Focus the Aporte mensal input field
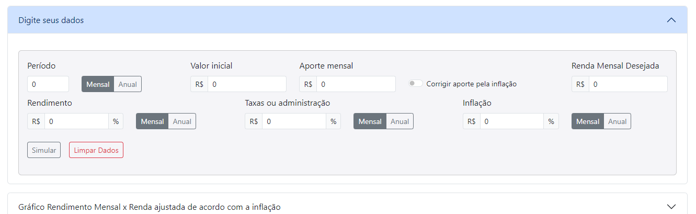Screen dimensions: 696x214 [356, 84]
